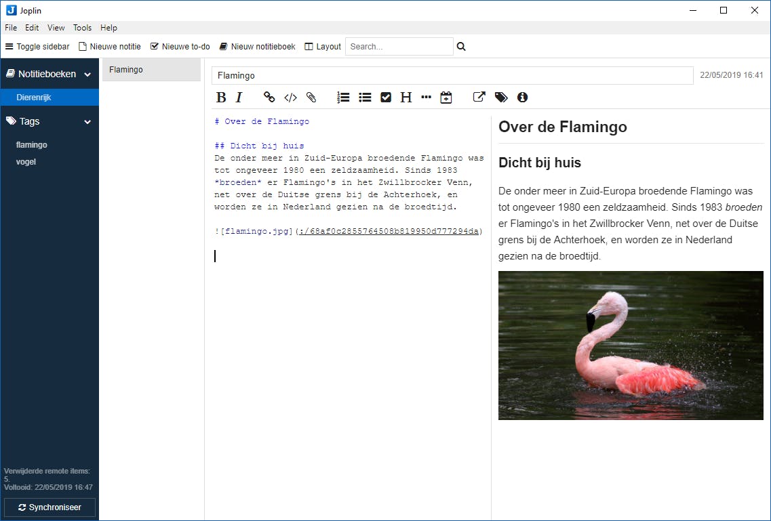
Task: Open note tags with tag icon
Action: pos(501,98)
